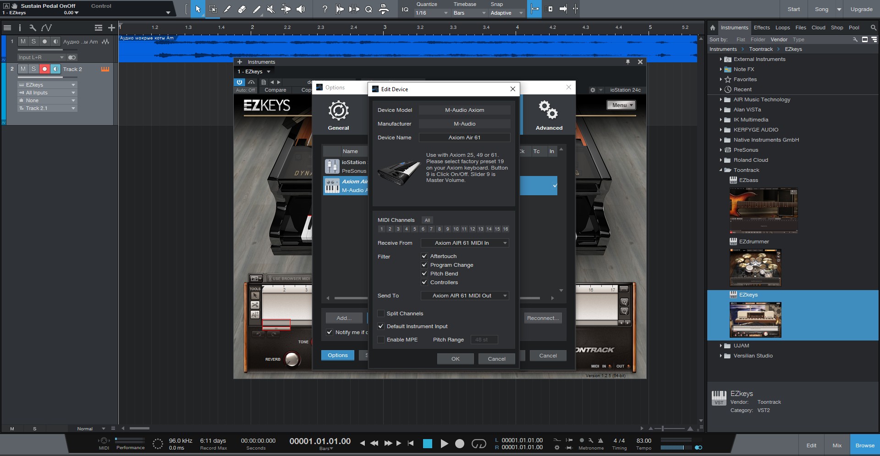Open EZkeys Menu dropdown
The height and width of the screenshot is (456, 880).
(621, 105)
